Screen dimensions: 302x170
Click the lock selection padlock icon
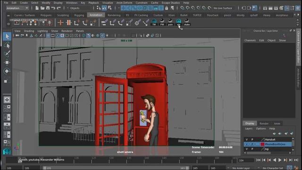(167, 8)
